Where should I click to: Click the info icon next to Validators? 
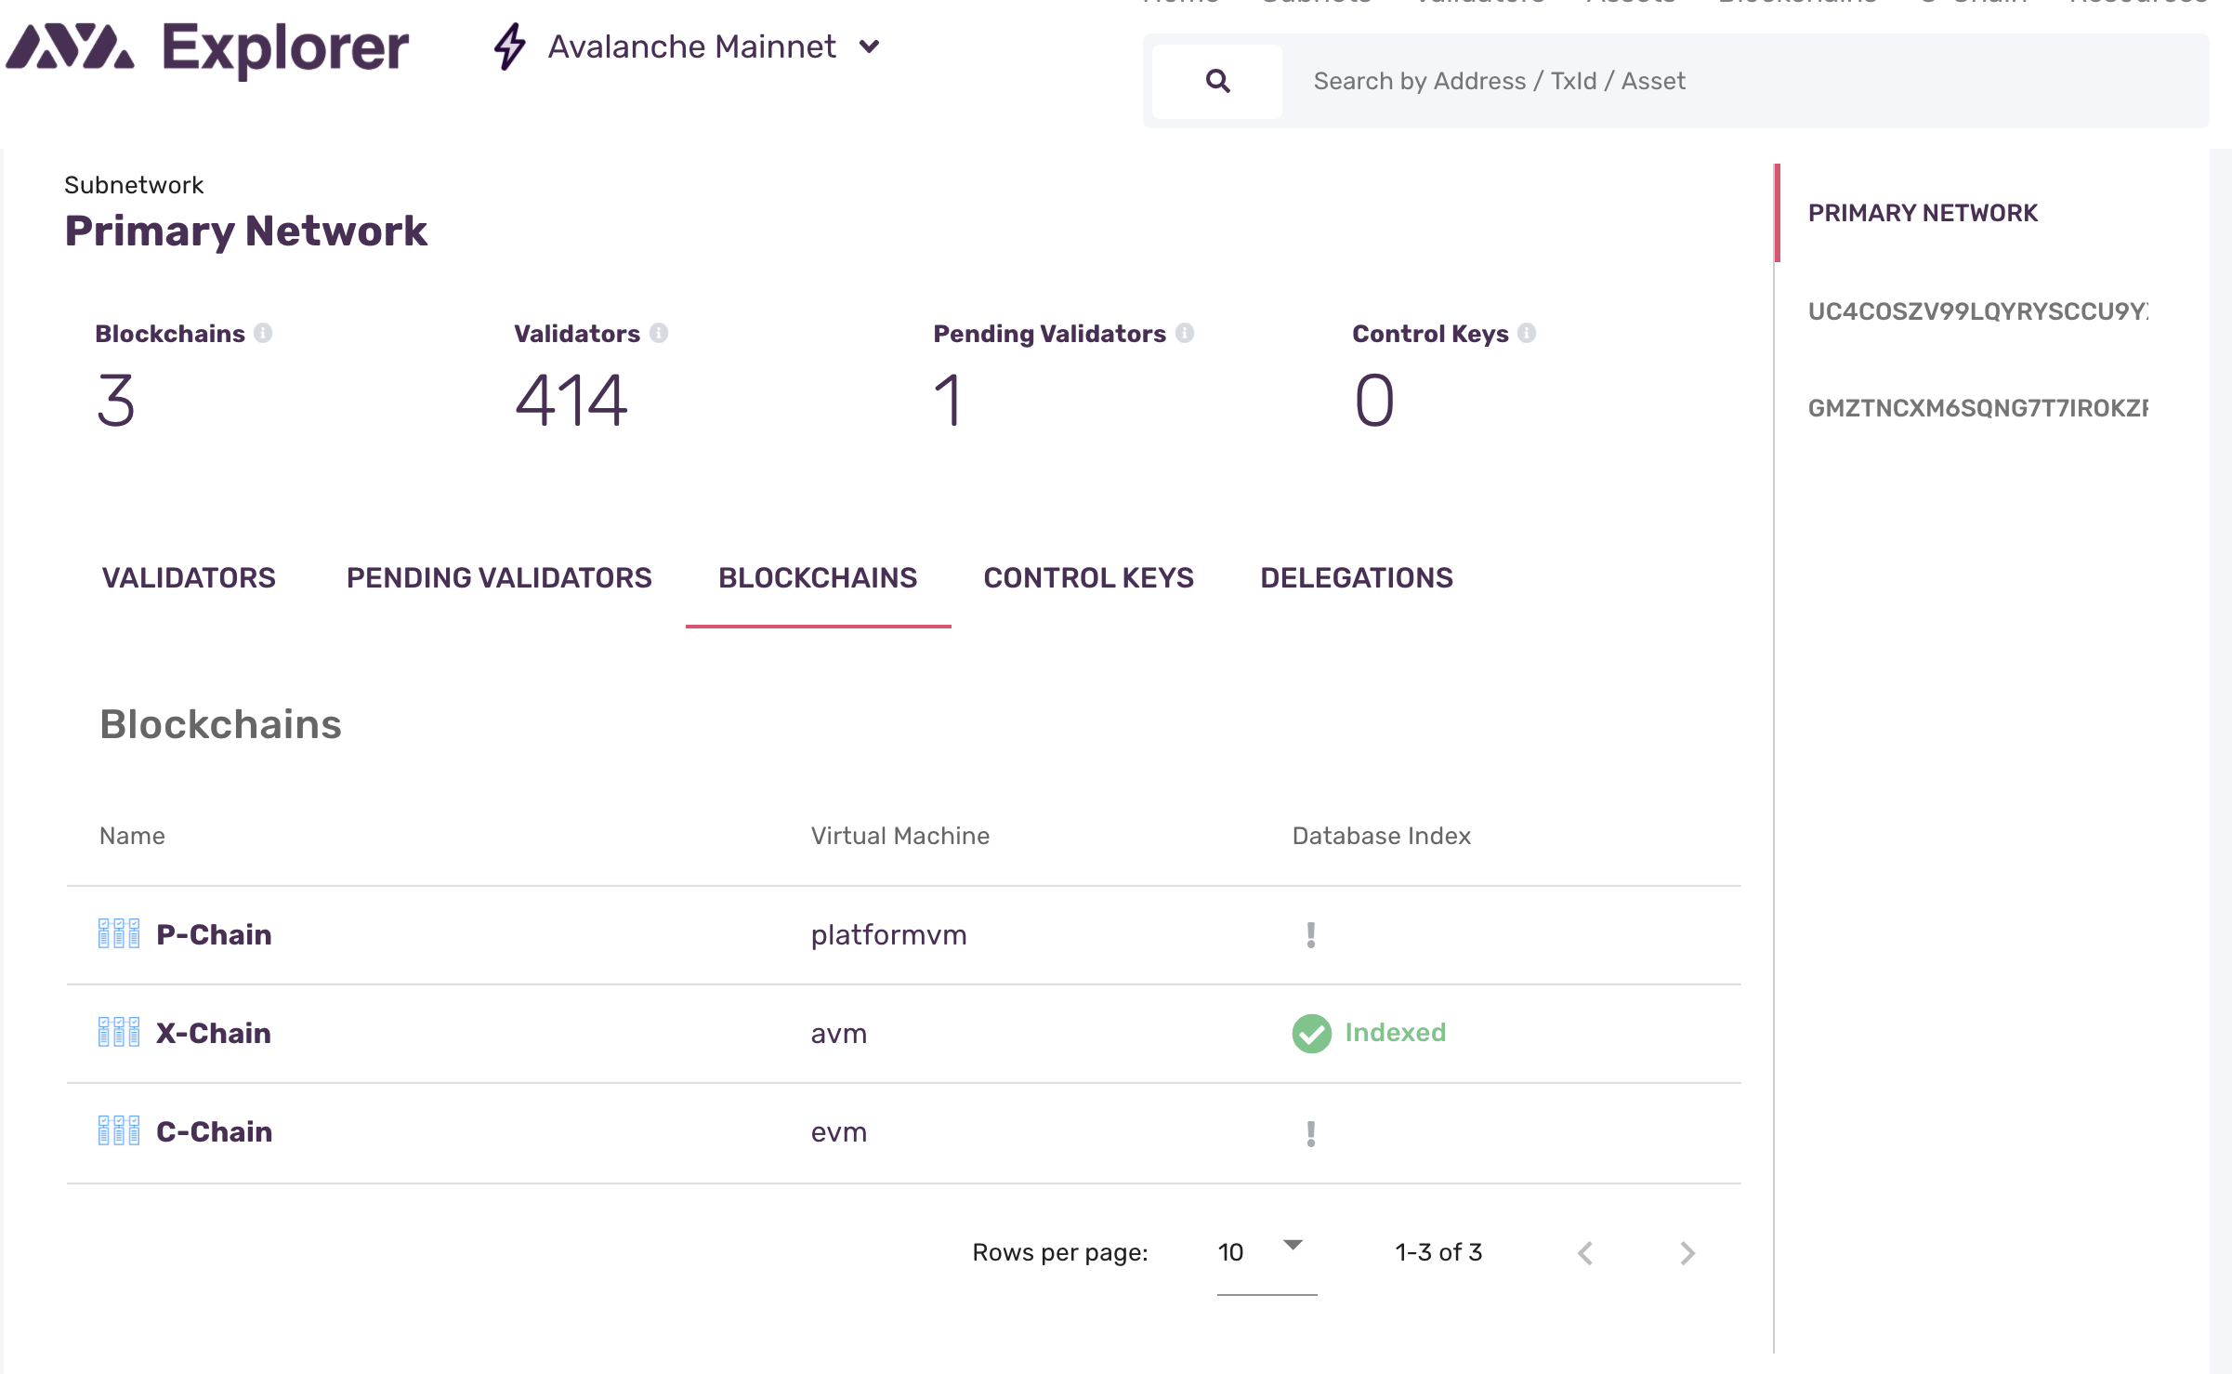coord(659,333)
